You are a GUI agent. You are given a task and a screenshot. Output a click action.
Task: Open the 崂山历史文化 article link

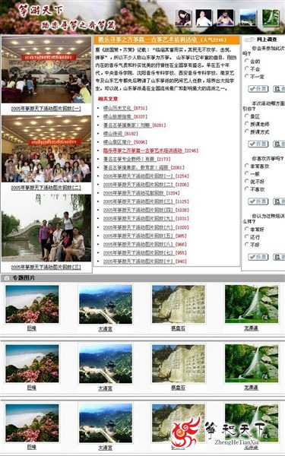click(x=118, y=108)
